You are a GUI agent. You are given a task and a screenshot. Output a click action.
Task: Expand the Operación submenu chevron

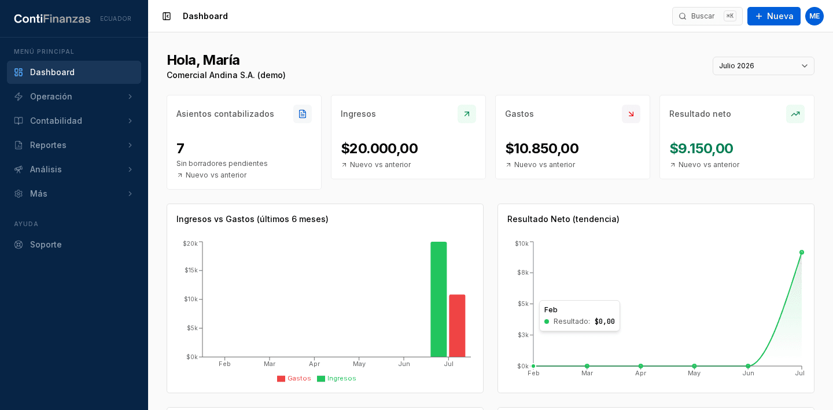tap(130, 97)
